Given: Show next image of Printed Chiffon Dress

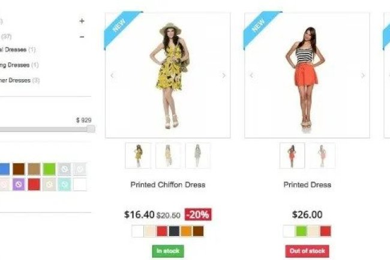Looking at the screenshot, I should 224,76.
